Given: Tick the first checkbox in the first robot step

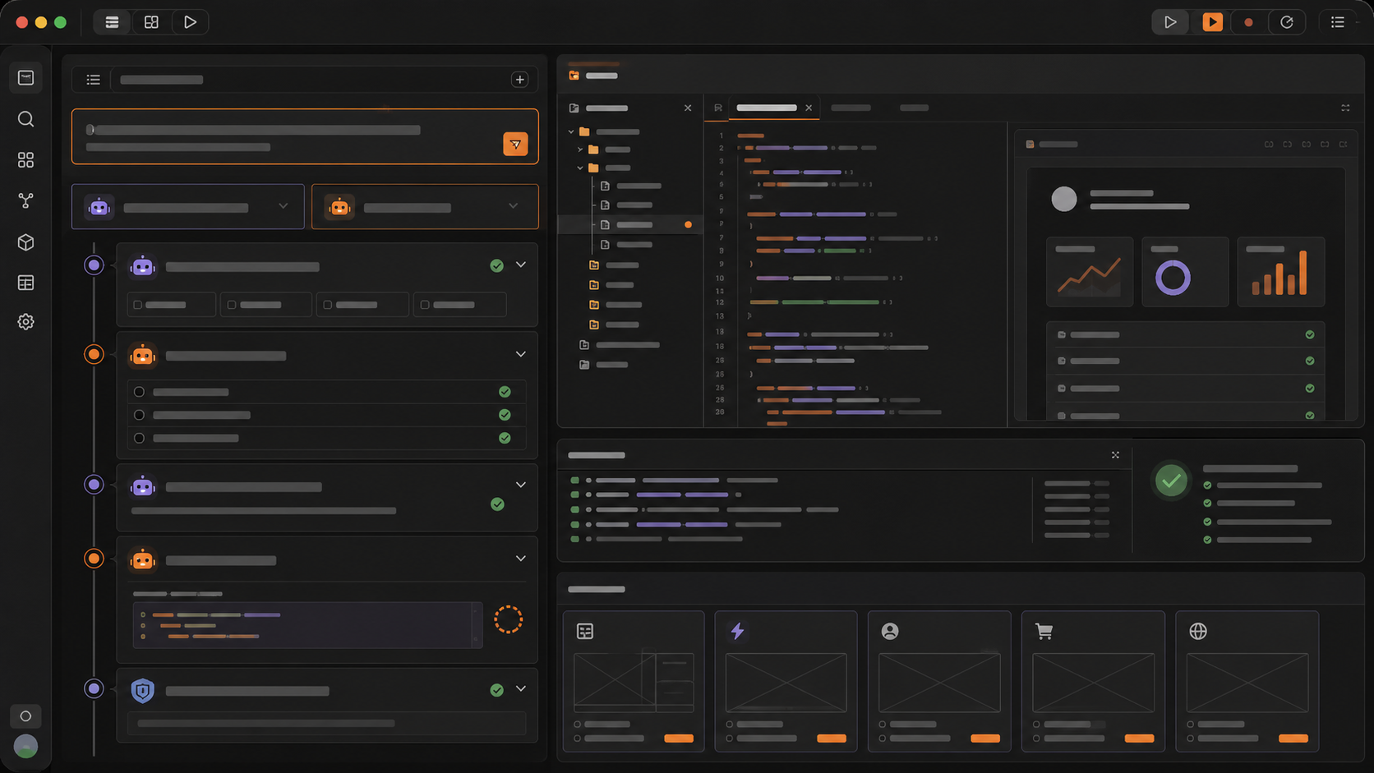Looking at the screenshot, I should point(138,305).
